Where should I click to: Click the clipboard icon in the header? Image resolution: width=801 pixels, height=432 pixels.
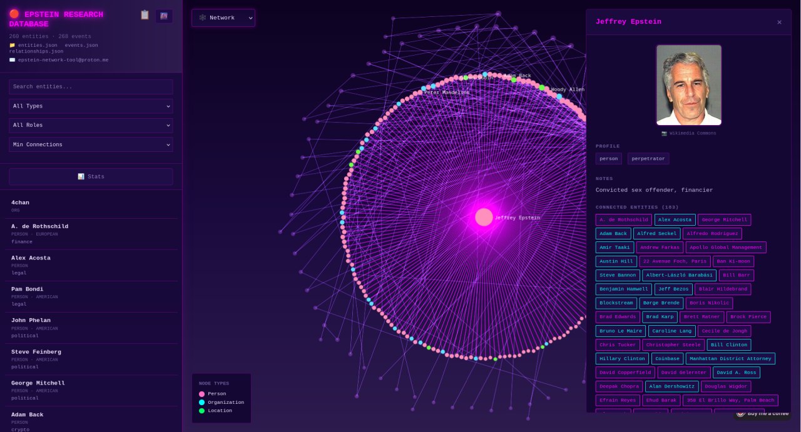[145, 15]
